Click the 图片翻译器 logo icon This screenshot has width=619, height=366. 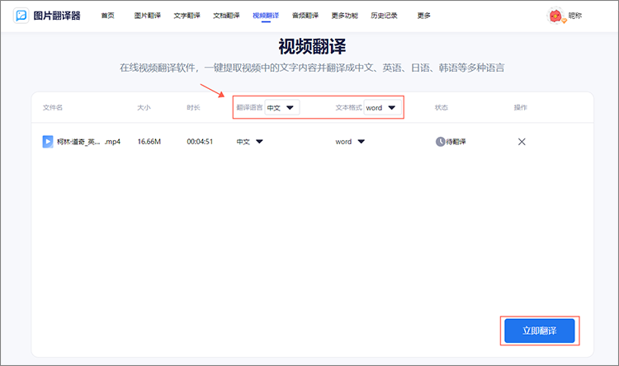(21, 16)
